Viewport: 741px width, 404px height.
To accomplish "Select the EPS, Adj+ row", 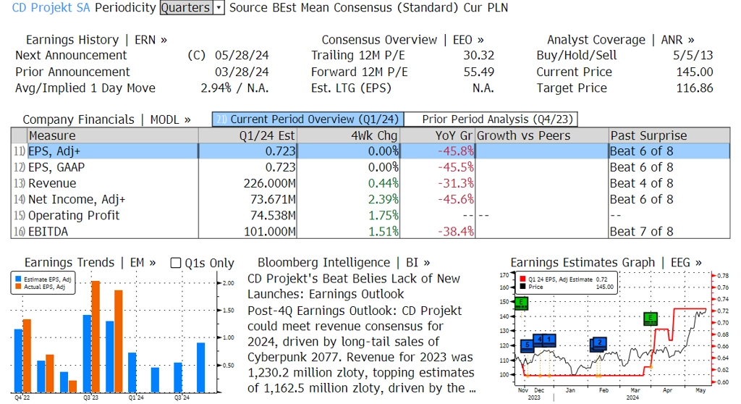I will pos(370,151).
